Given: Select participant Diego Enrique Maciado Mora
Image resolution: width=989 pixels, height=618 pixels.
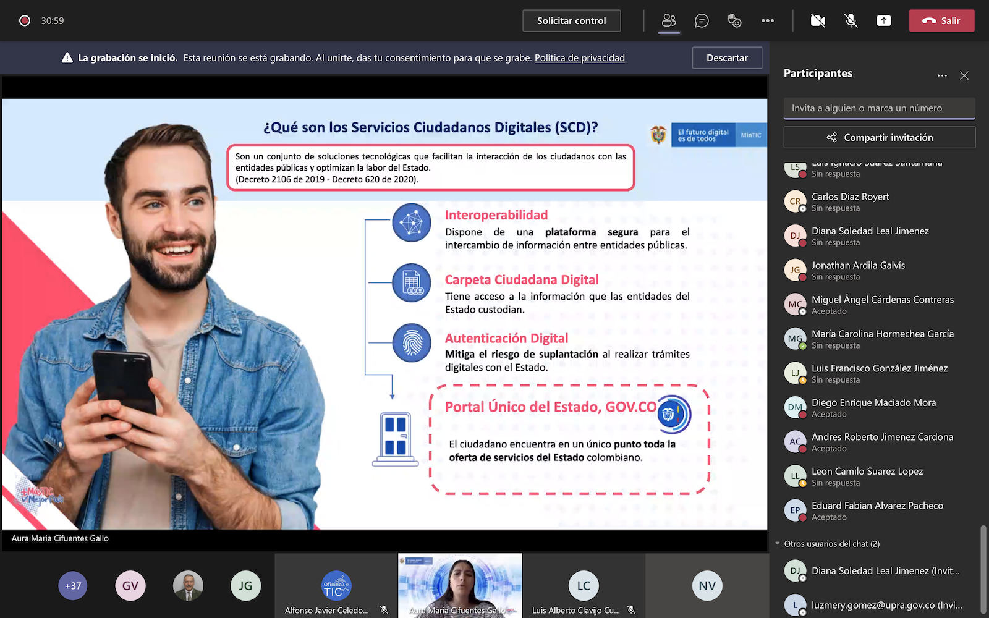Looking at the screenshot, I should pos(879,407).
